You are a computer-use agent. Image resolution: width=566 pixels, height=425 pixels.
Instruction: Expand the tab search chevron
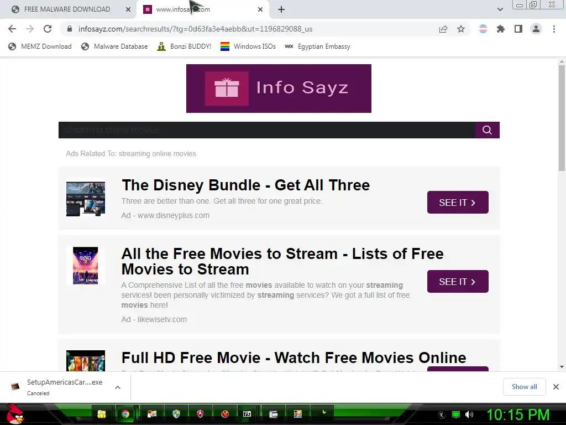click(x=500, y=9)
